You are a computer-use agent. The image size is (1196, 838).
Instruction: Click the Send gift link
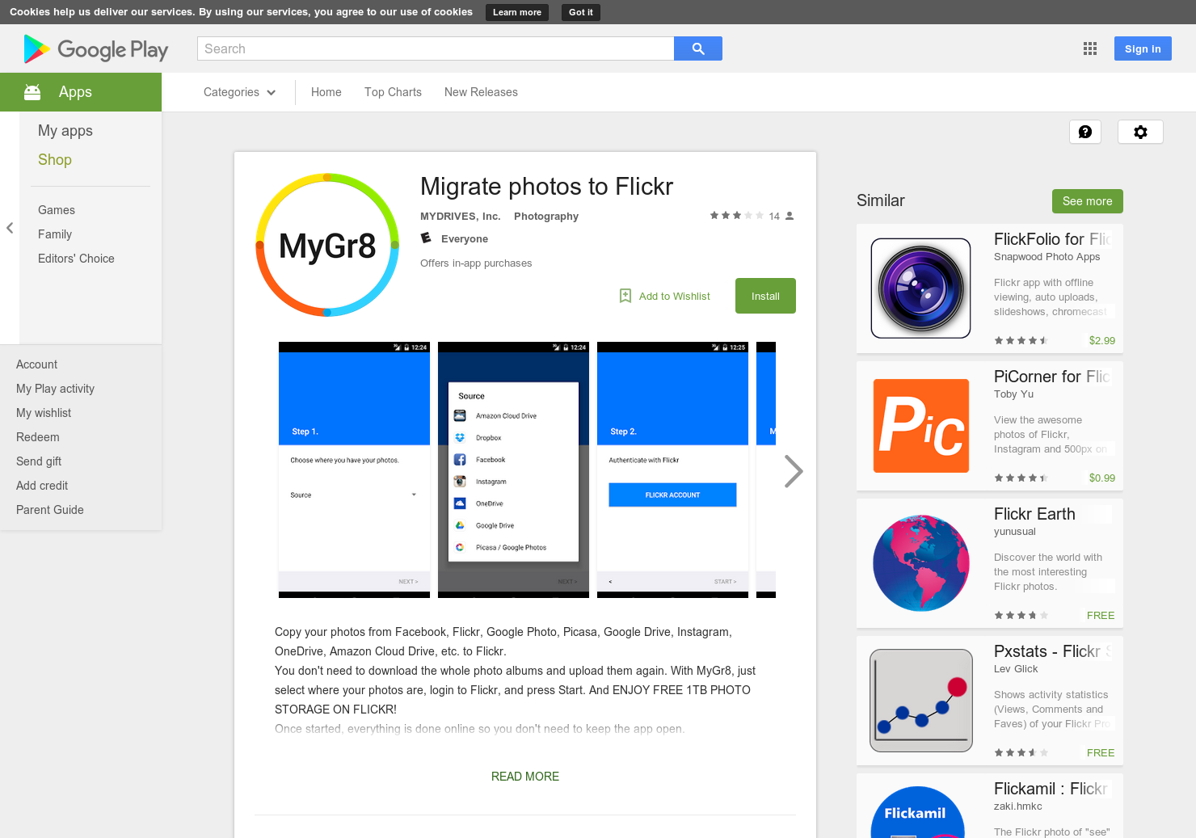(x=39, y=461)
